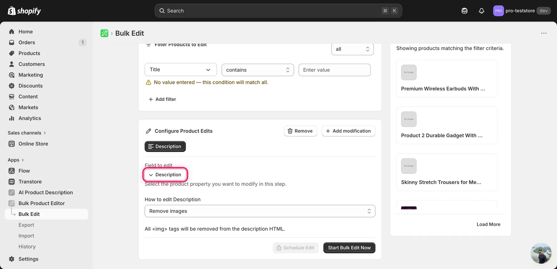Image resolution: width=557 pixels, height=269 pixels.
Task: Click Load More products
Action: pyautogui.click(x=488, y=224)
